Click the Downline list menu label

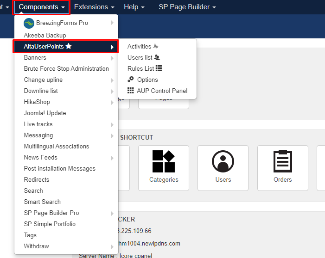[x=41, y=91]
